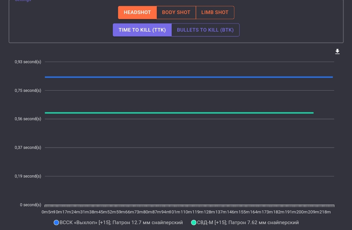Click the 0,37 second(s) axis label
This screenshot has height=230, width=352.
click(28, 148)
